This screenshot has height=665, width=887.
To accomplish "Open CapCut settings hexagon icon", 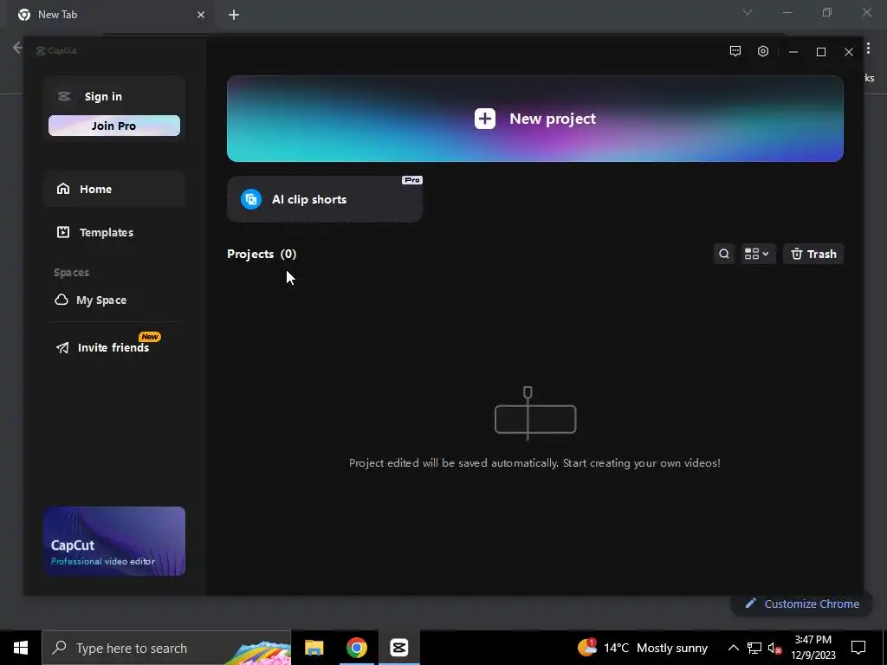I will pyautogui.click(x=763, y=51).
